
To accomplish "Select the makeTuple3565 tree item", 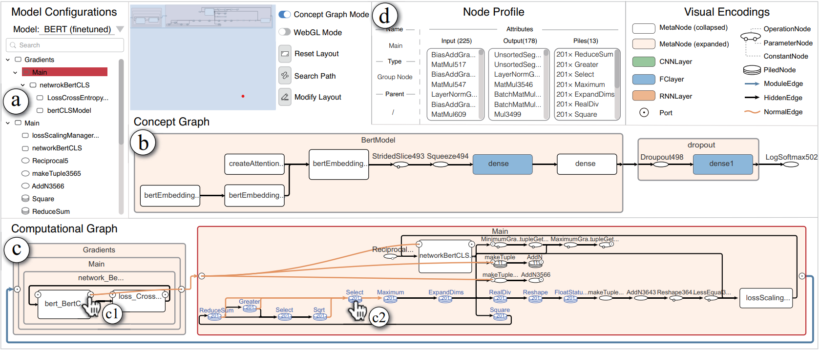I will [x=56, y=173].
